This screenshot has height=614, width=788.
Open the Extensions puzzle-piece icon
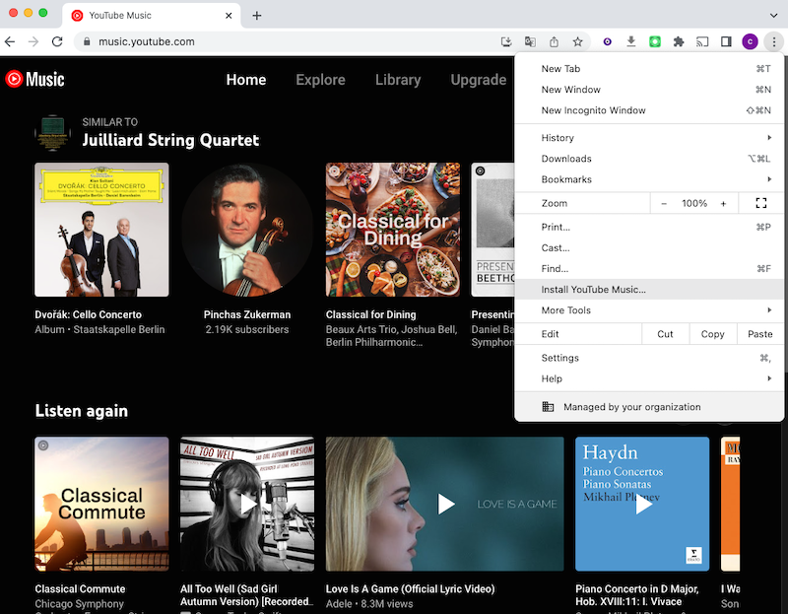pos(678,42)
